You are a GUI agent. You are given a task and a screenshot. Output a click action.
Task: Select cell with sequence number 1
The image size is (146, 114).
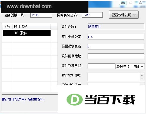click(8, 33)
